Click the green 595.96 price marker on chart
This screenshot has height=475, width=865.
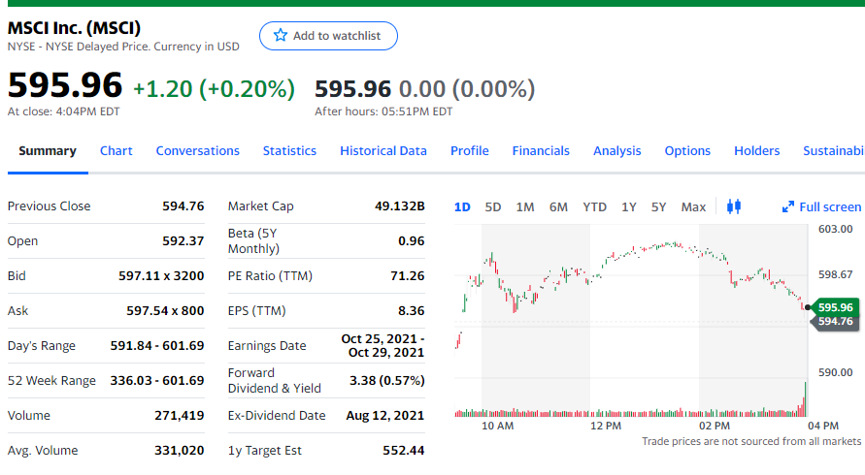[835, 307]
